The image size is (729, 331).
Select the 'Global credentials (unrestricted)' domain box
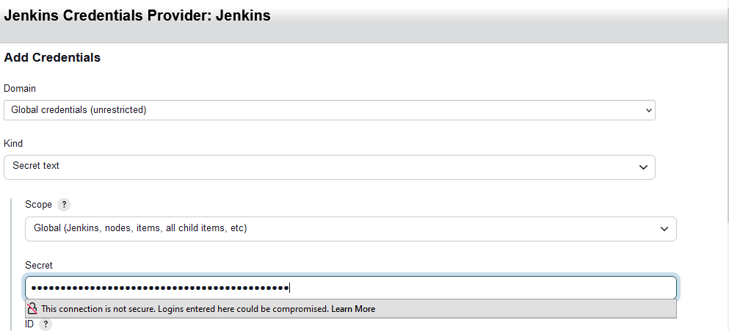tap(323, 110)
